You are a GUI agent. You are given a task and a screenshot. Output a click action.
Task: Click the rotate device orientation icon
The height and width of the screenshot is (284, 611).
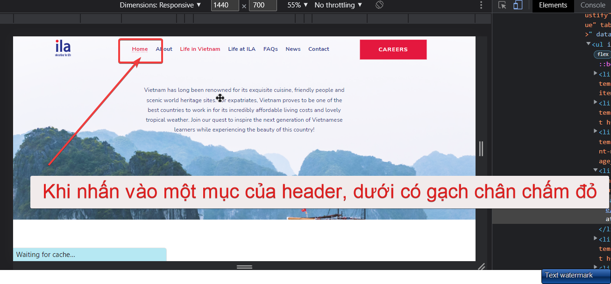point(379,5)
